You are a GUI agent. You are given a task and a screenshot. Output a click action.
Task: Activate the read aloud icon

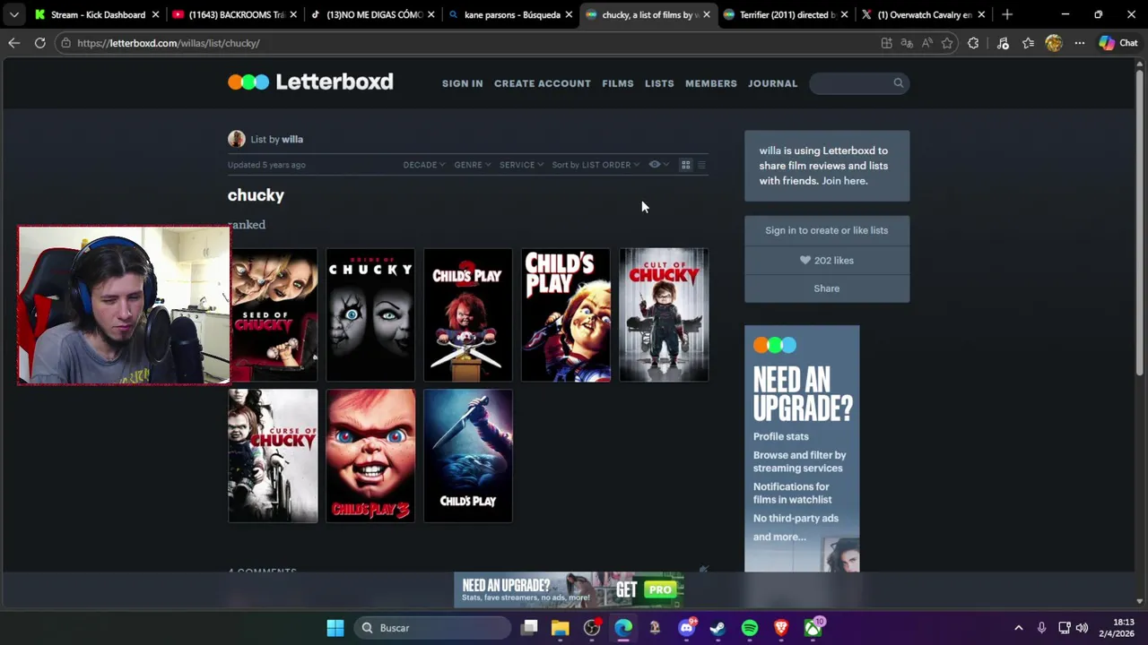pyautogui.click(x=926, y=43)
